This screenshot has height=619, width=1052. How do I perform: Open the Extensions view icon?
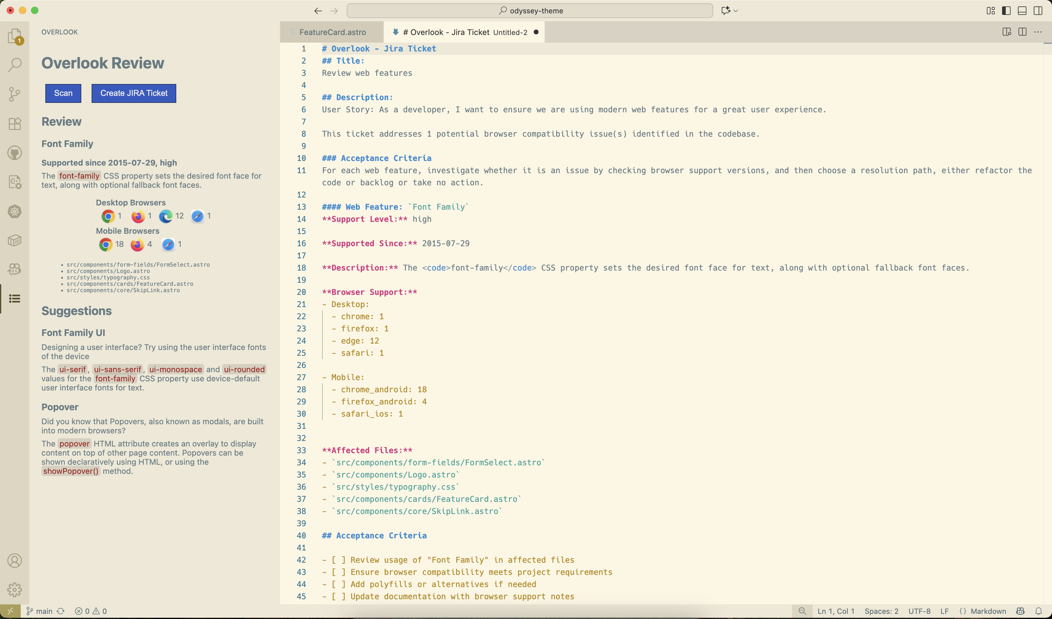(x=15, y=124)
